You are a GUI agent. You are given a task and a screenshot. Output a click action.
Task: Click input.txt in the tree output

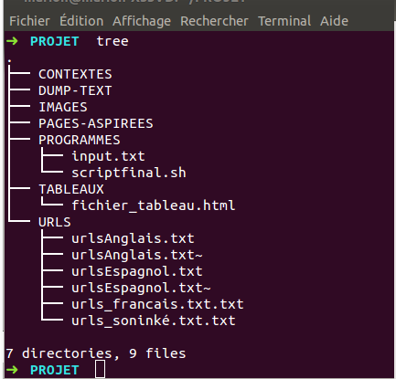point(108,156)
